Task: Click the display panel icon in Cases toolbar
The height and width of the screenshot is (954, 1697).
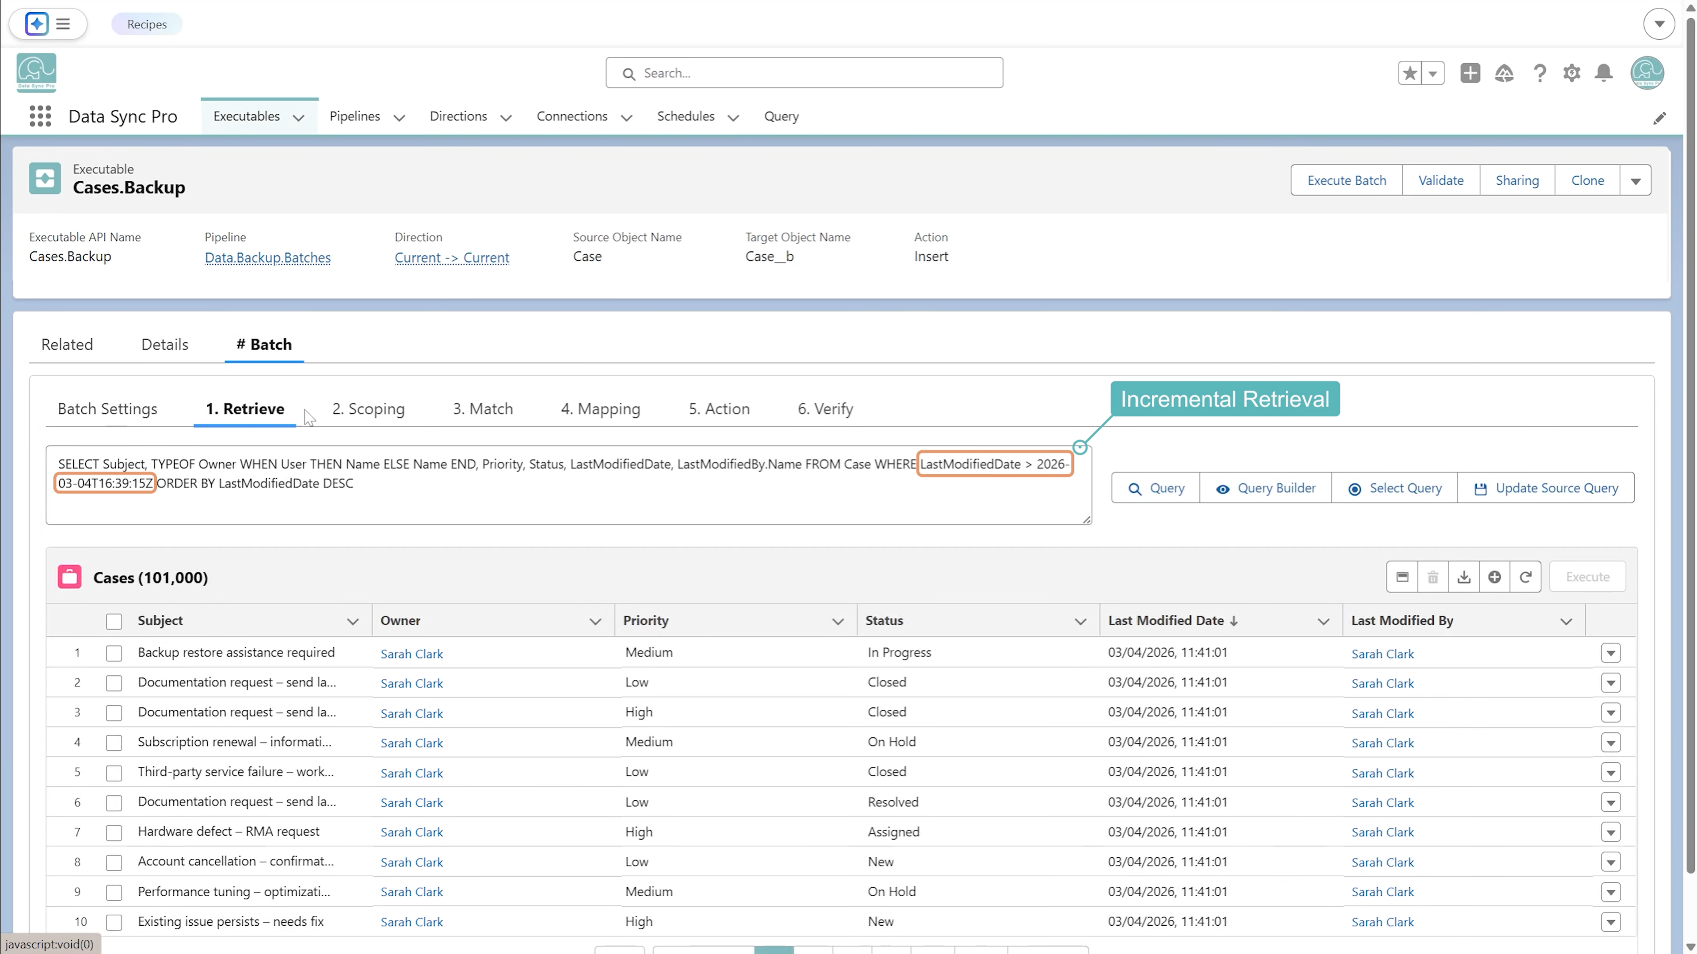Action: point(1403,577)
